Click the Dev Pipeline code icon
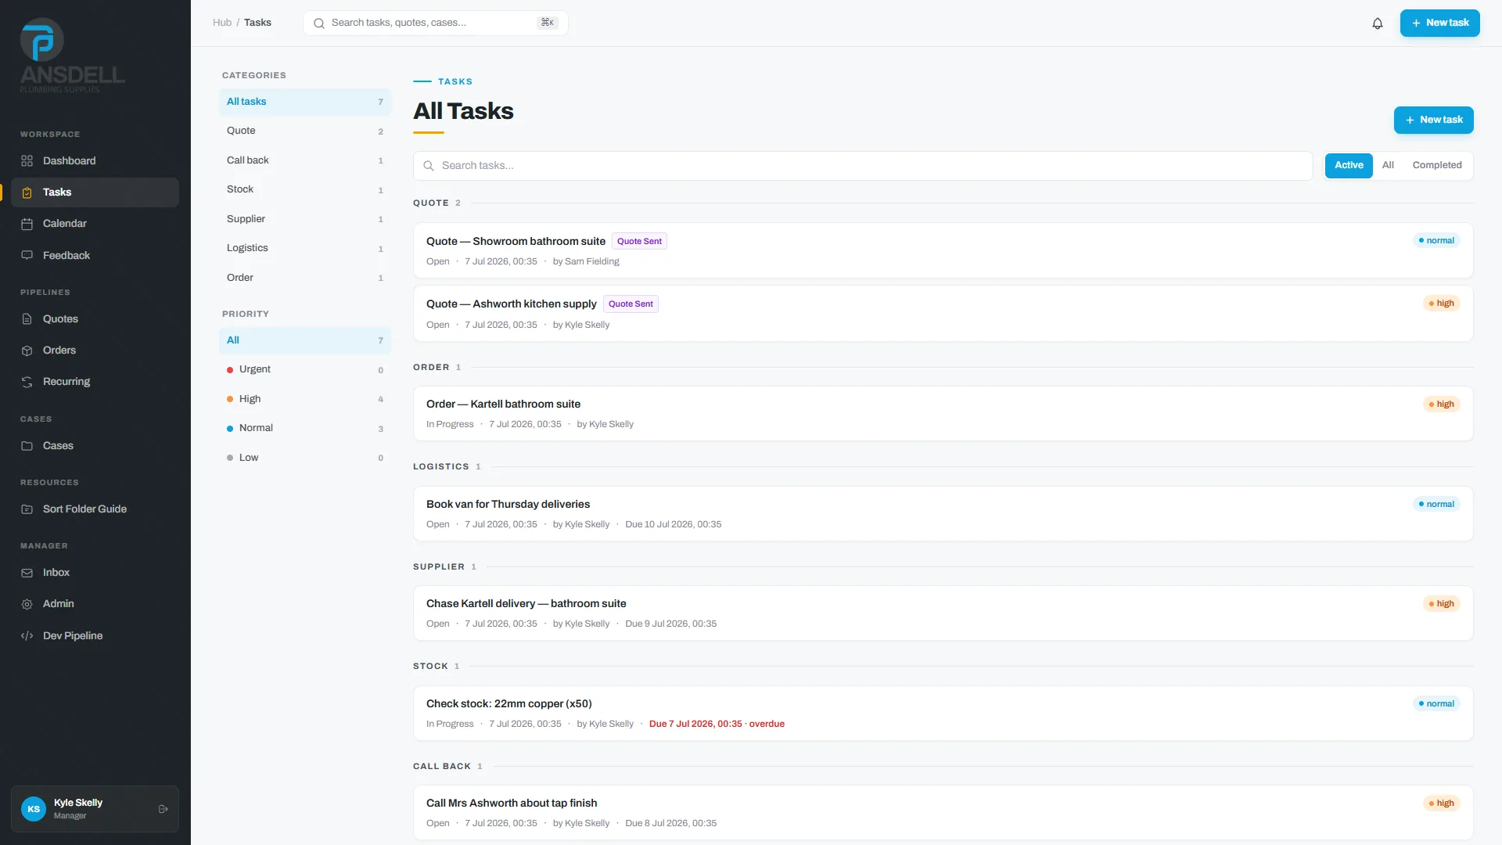Screen dimensions: 1502x845 click(27, 636)
